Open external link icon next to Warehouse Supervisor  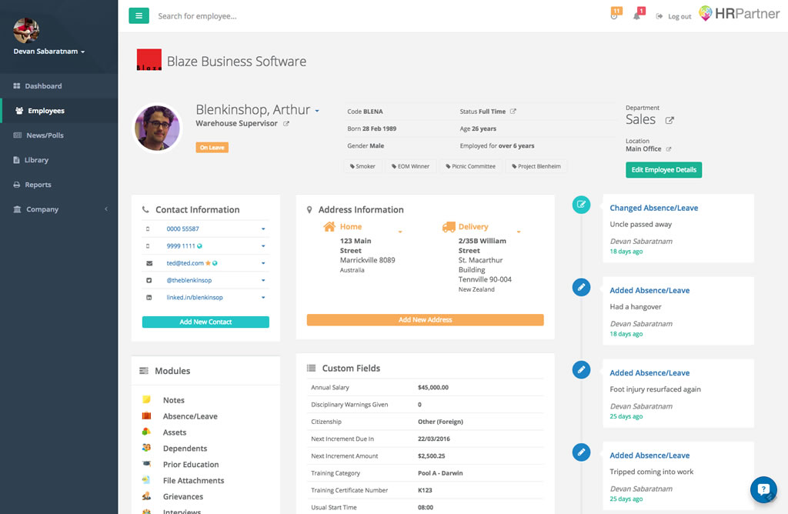click(x=286, y=124)
